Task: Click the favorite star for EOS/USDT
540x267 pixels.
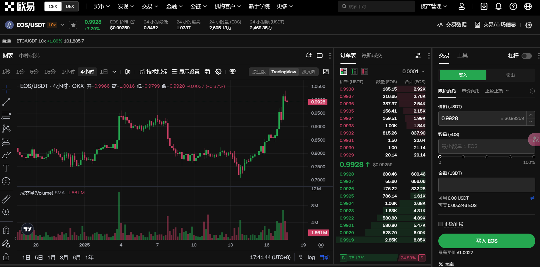Action: (73, 25)
